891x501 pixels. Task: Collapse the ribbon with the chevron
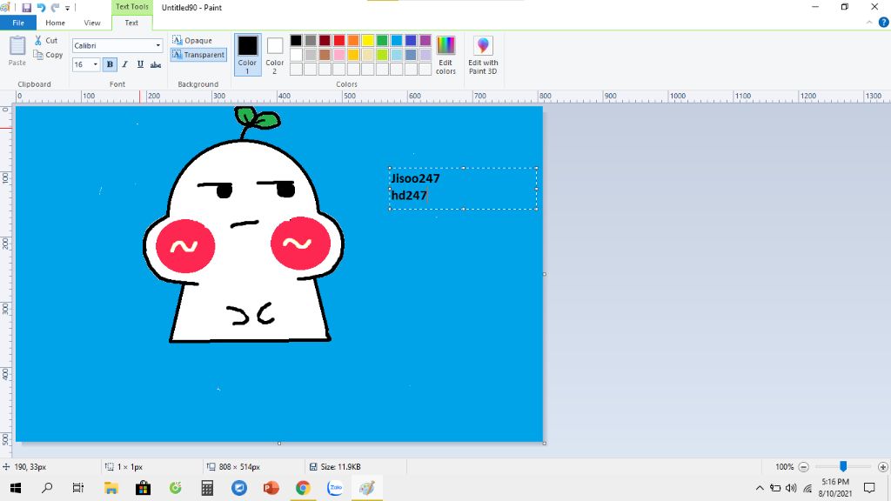(x=869, y=23)
